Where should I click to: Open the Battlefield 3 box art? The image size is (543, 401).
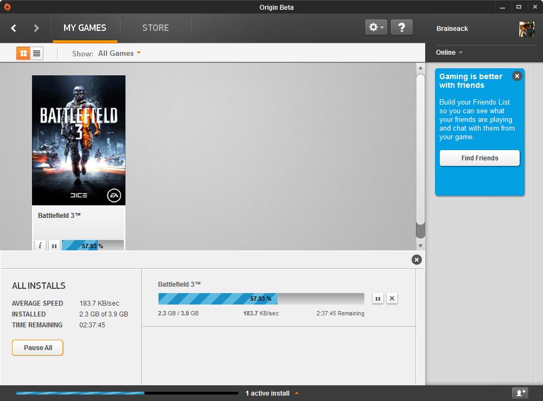[x=79, y=140]
